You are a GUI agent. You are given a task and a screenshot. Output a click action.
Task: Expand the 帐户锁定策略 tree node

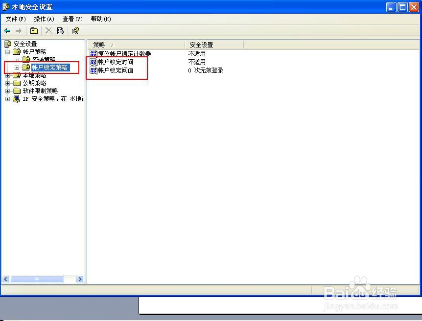(x=17, y=67)
